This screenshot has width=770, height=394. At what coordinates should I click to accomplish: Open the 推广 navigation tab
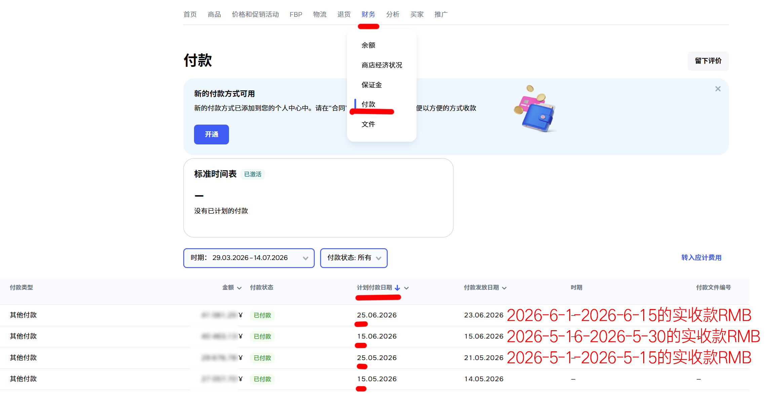pos(441,14)
